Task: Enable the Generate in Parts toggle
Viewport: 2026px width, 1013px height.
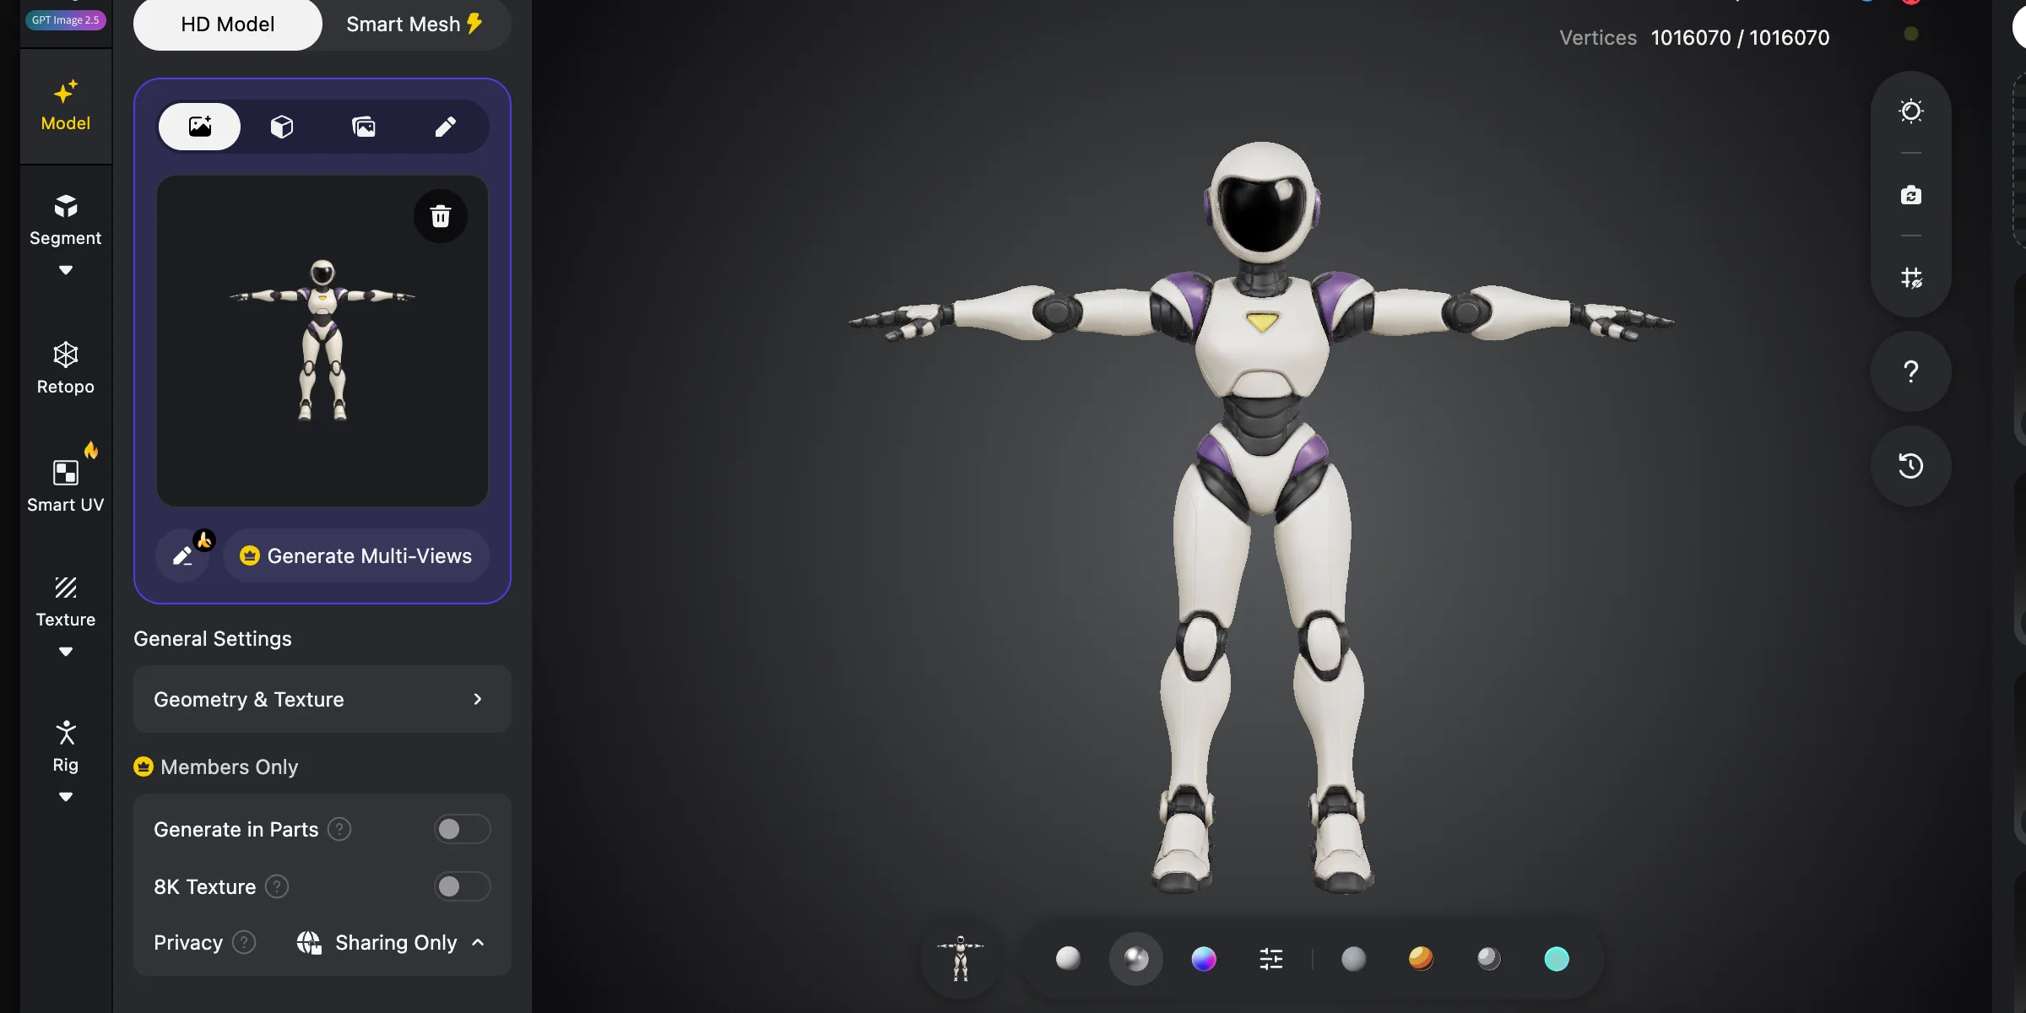Action: 462,829
